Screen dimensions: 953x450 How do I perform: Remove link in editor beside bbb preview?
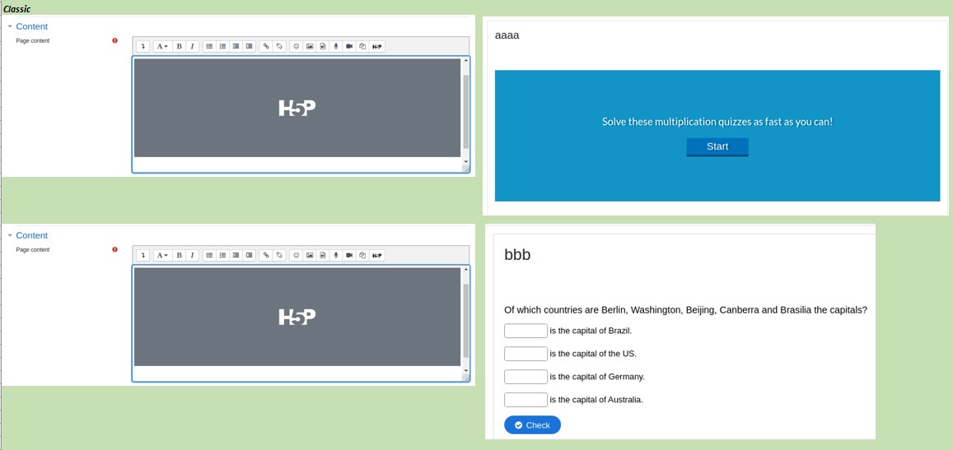pos(279,255)
